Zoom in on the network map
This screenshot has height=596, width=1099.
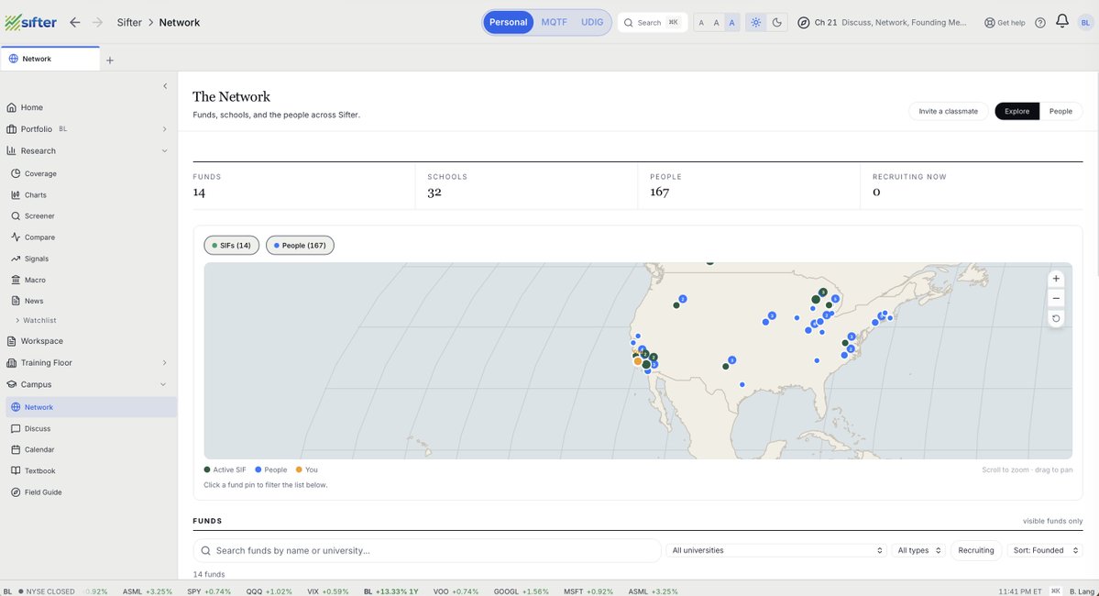tap(1056, 279)
